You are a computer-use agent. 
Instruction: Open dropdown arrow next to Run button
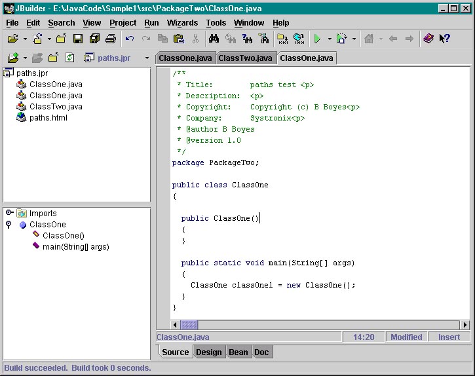[x=329, y=39]
